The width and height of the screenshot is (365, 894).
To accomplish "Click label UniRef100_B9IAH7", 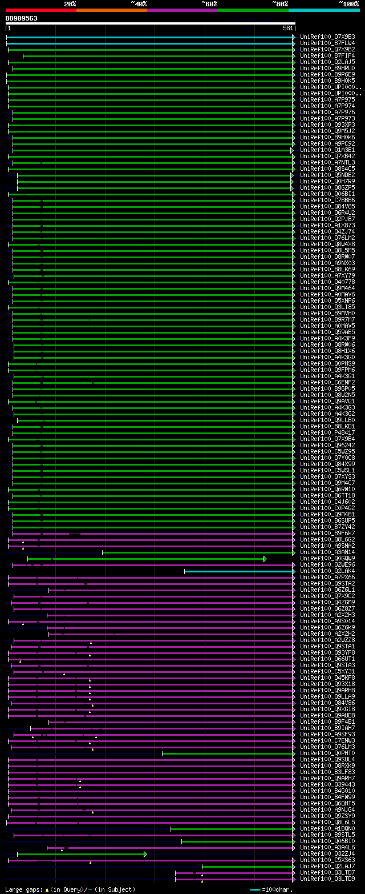I will (x=327, y=728).
